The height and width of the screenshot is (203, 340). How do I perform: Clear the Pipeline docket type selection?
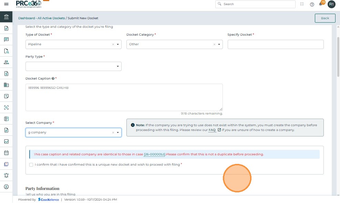pyautogui.click(x=113, y=44)
